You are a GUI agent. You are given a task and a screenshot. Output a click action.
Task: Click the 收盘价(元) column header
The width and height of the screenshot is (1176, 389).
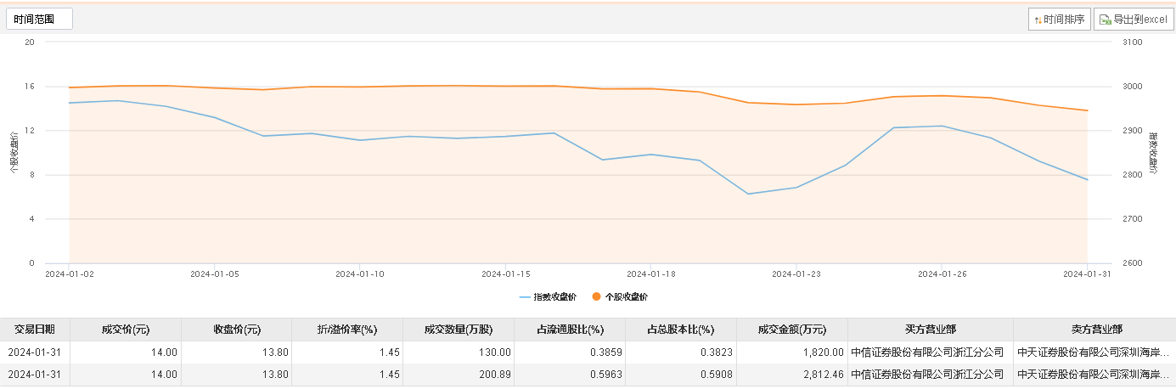[236, 330]
